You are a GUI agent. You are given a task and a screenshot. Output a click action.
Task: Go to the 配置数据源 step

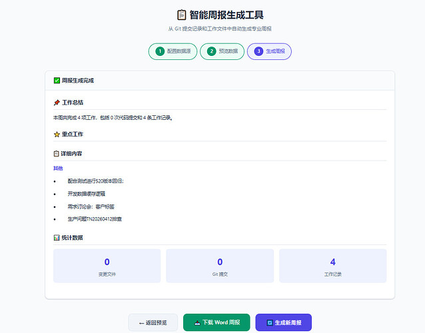pyautogui.click(x=173, y=51)
